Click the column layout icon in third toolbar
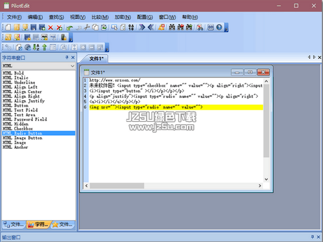Screen dimensions: 323x242 pyautogui.click(x=53, y=47)
